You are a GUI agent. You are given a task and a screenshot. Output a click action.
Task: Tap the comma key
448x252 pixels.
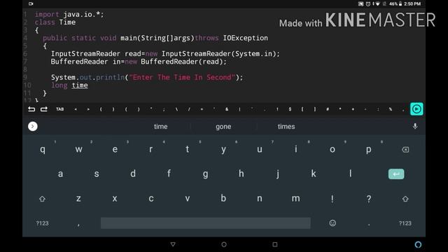click(x=78, y=225)
